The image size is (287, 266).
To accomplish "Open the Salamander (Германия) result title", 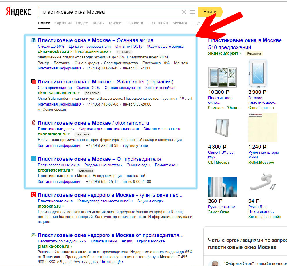I will click(x=106, y=82).
